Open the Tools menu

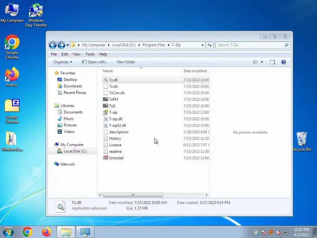(x=90, y=54)
